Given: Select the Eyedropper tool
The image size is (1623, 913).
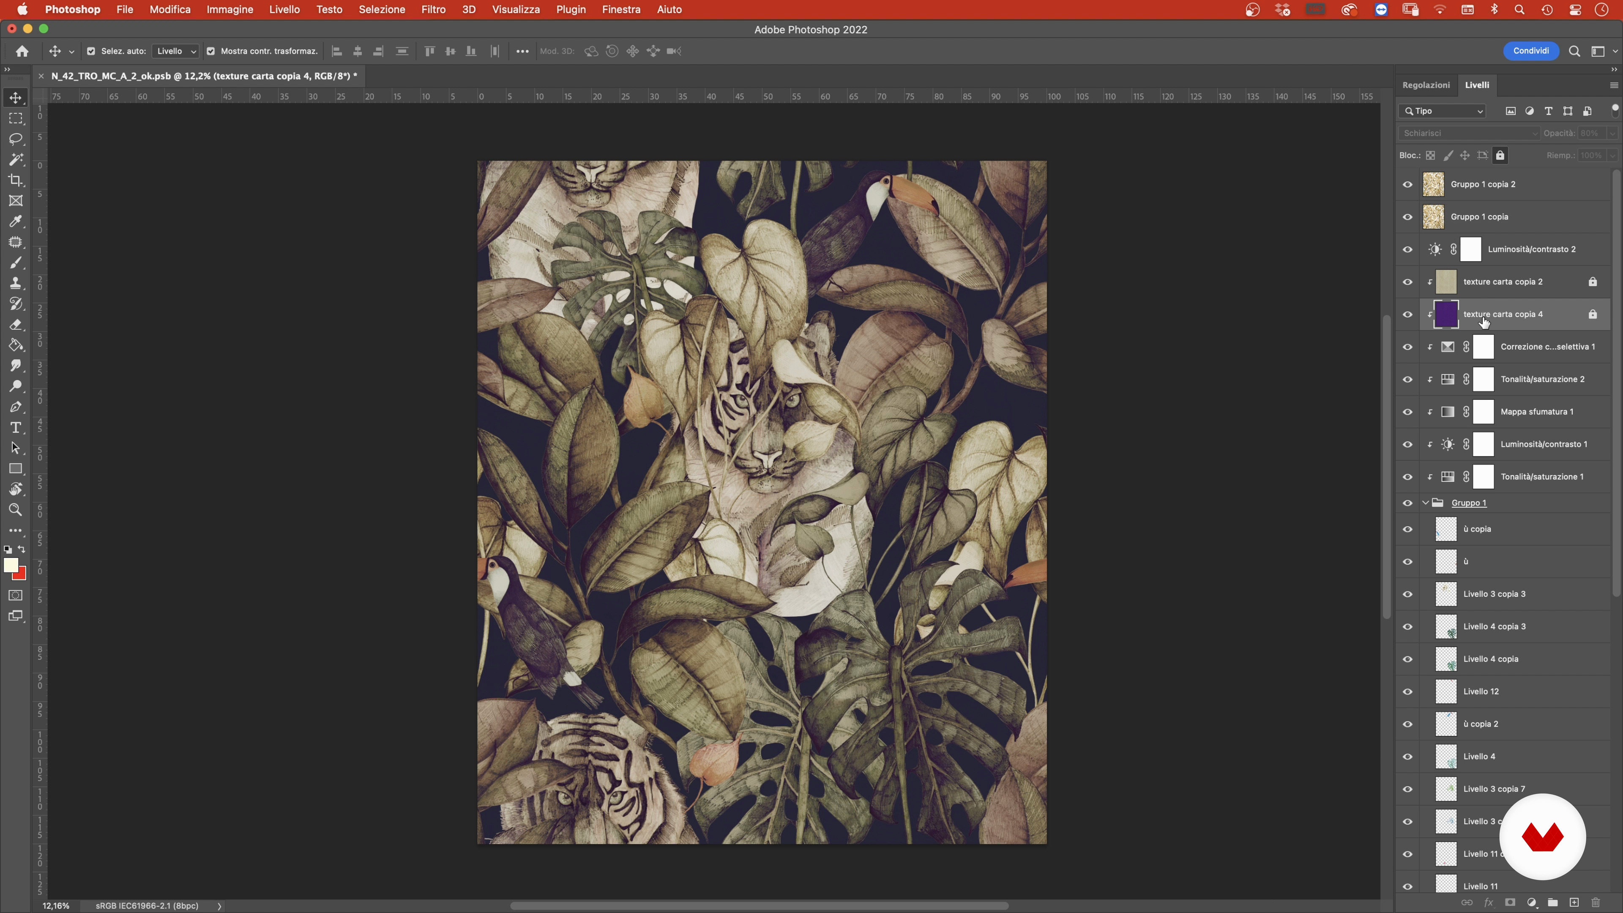Looking at the screenshot, I should point(16,221).
